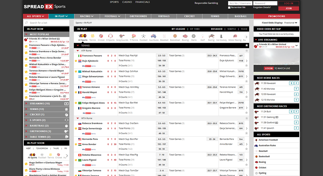
Task: Click F badge for 11:40 Morioka race
Action: click(296, 89)
